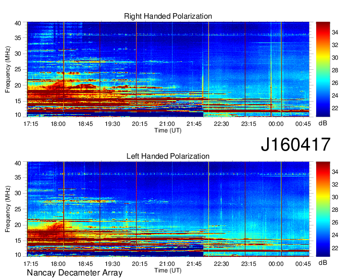Click 00:45 time tick on Left Handed plot
Viewport: 344px width, 279px height.
pos(303,264)
